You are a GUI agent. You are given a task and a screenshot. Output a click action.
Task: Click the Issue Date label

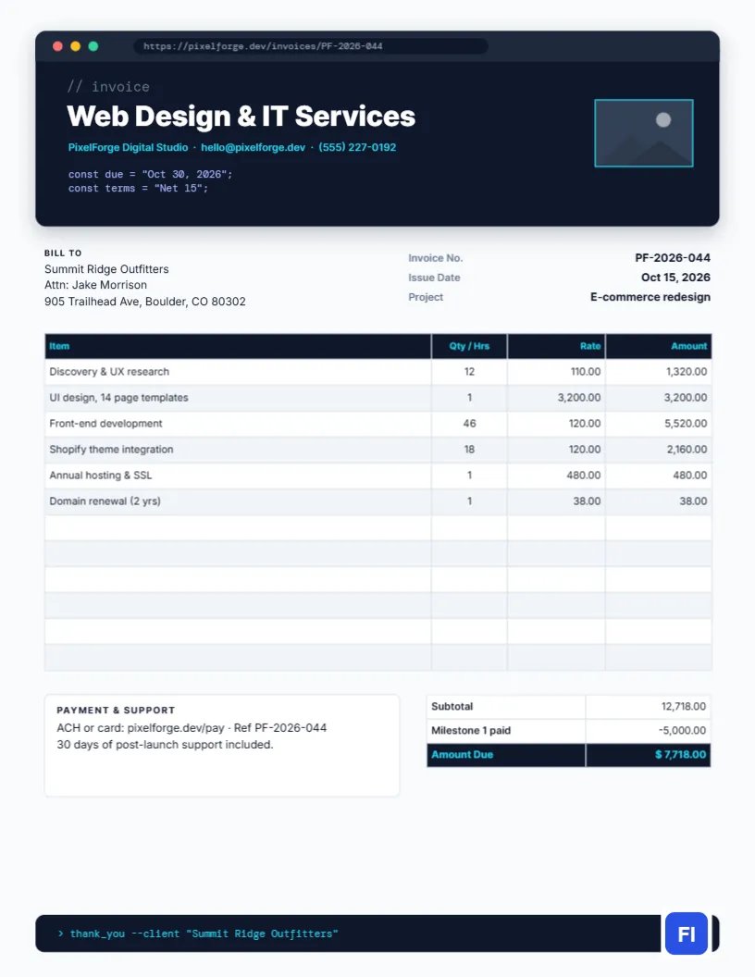434,278
